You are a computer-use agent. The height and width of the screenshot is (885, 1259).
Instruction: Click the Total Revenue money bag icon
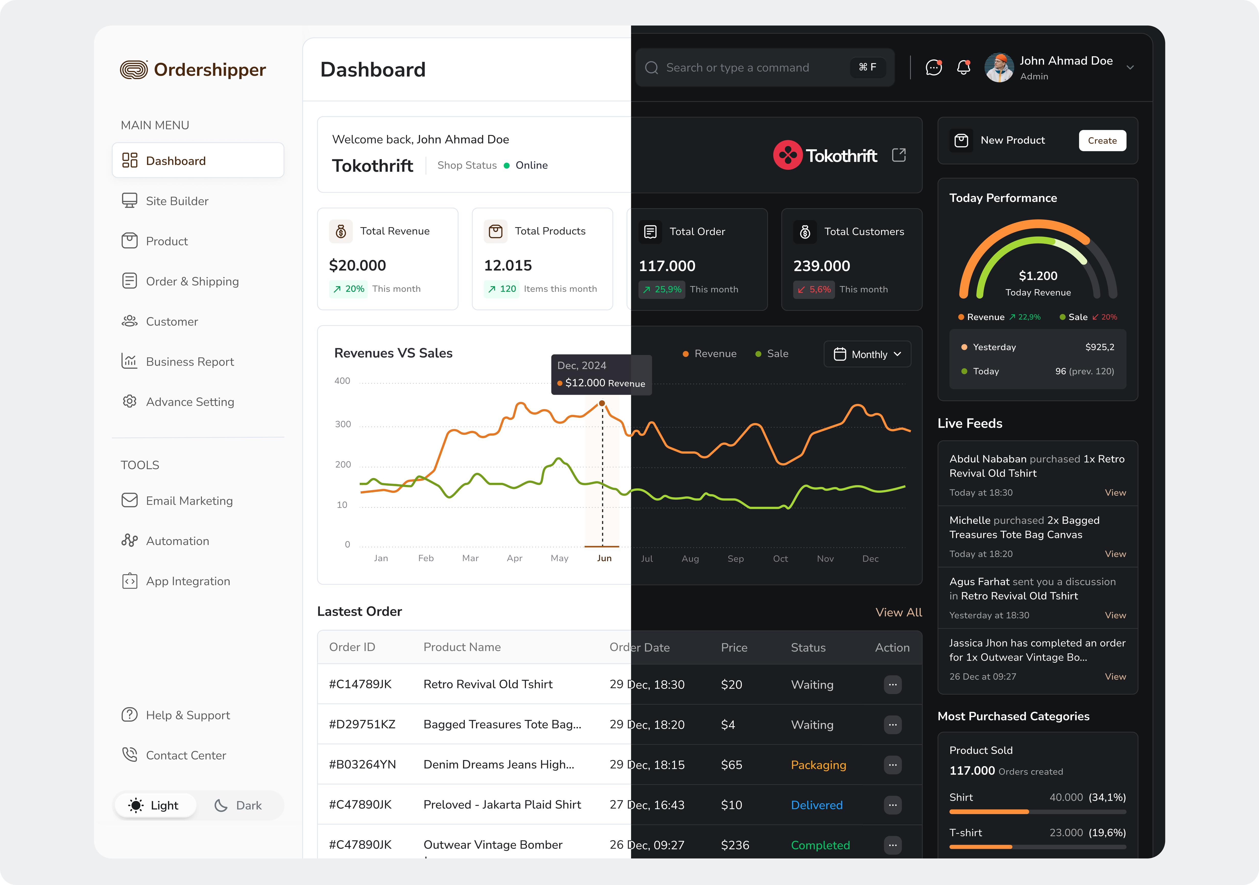tap(341, 231)
